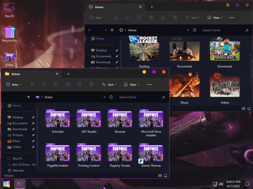Switch Home window to details list view

point(243,108)
